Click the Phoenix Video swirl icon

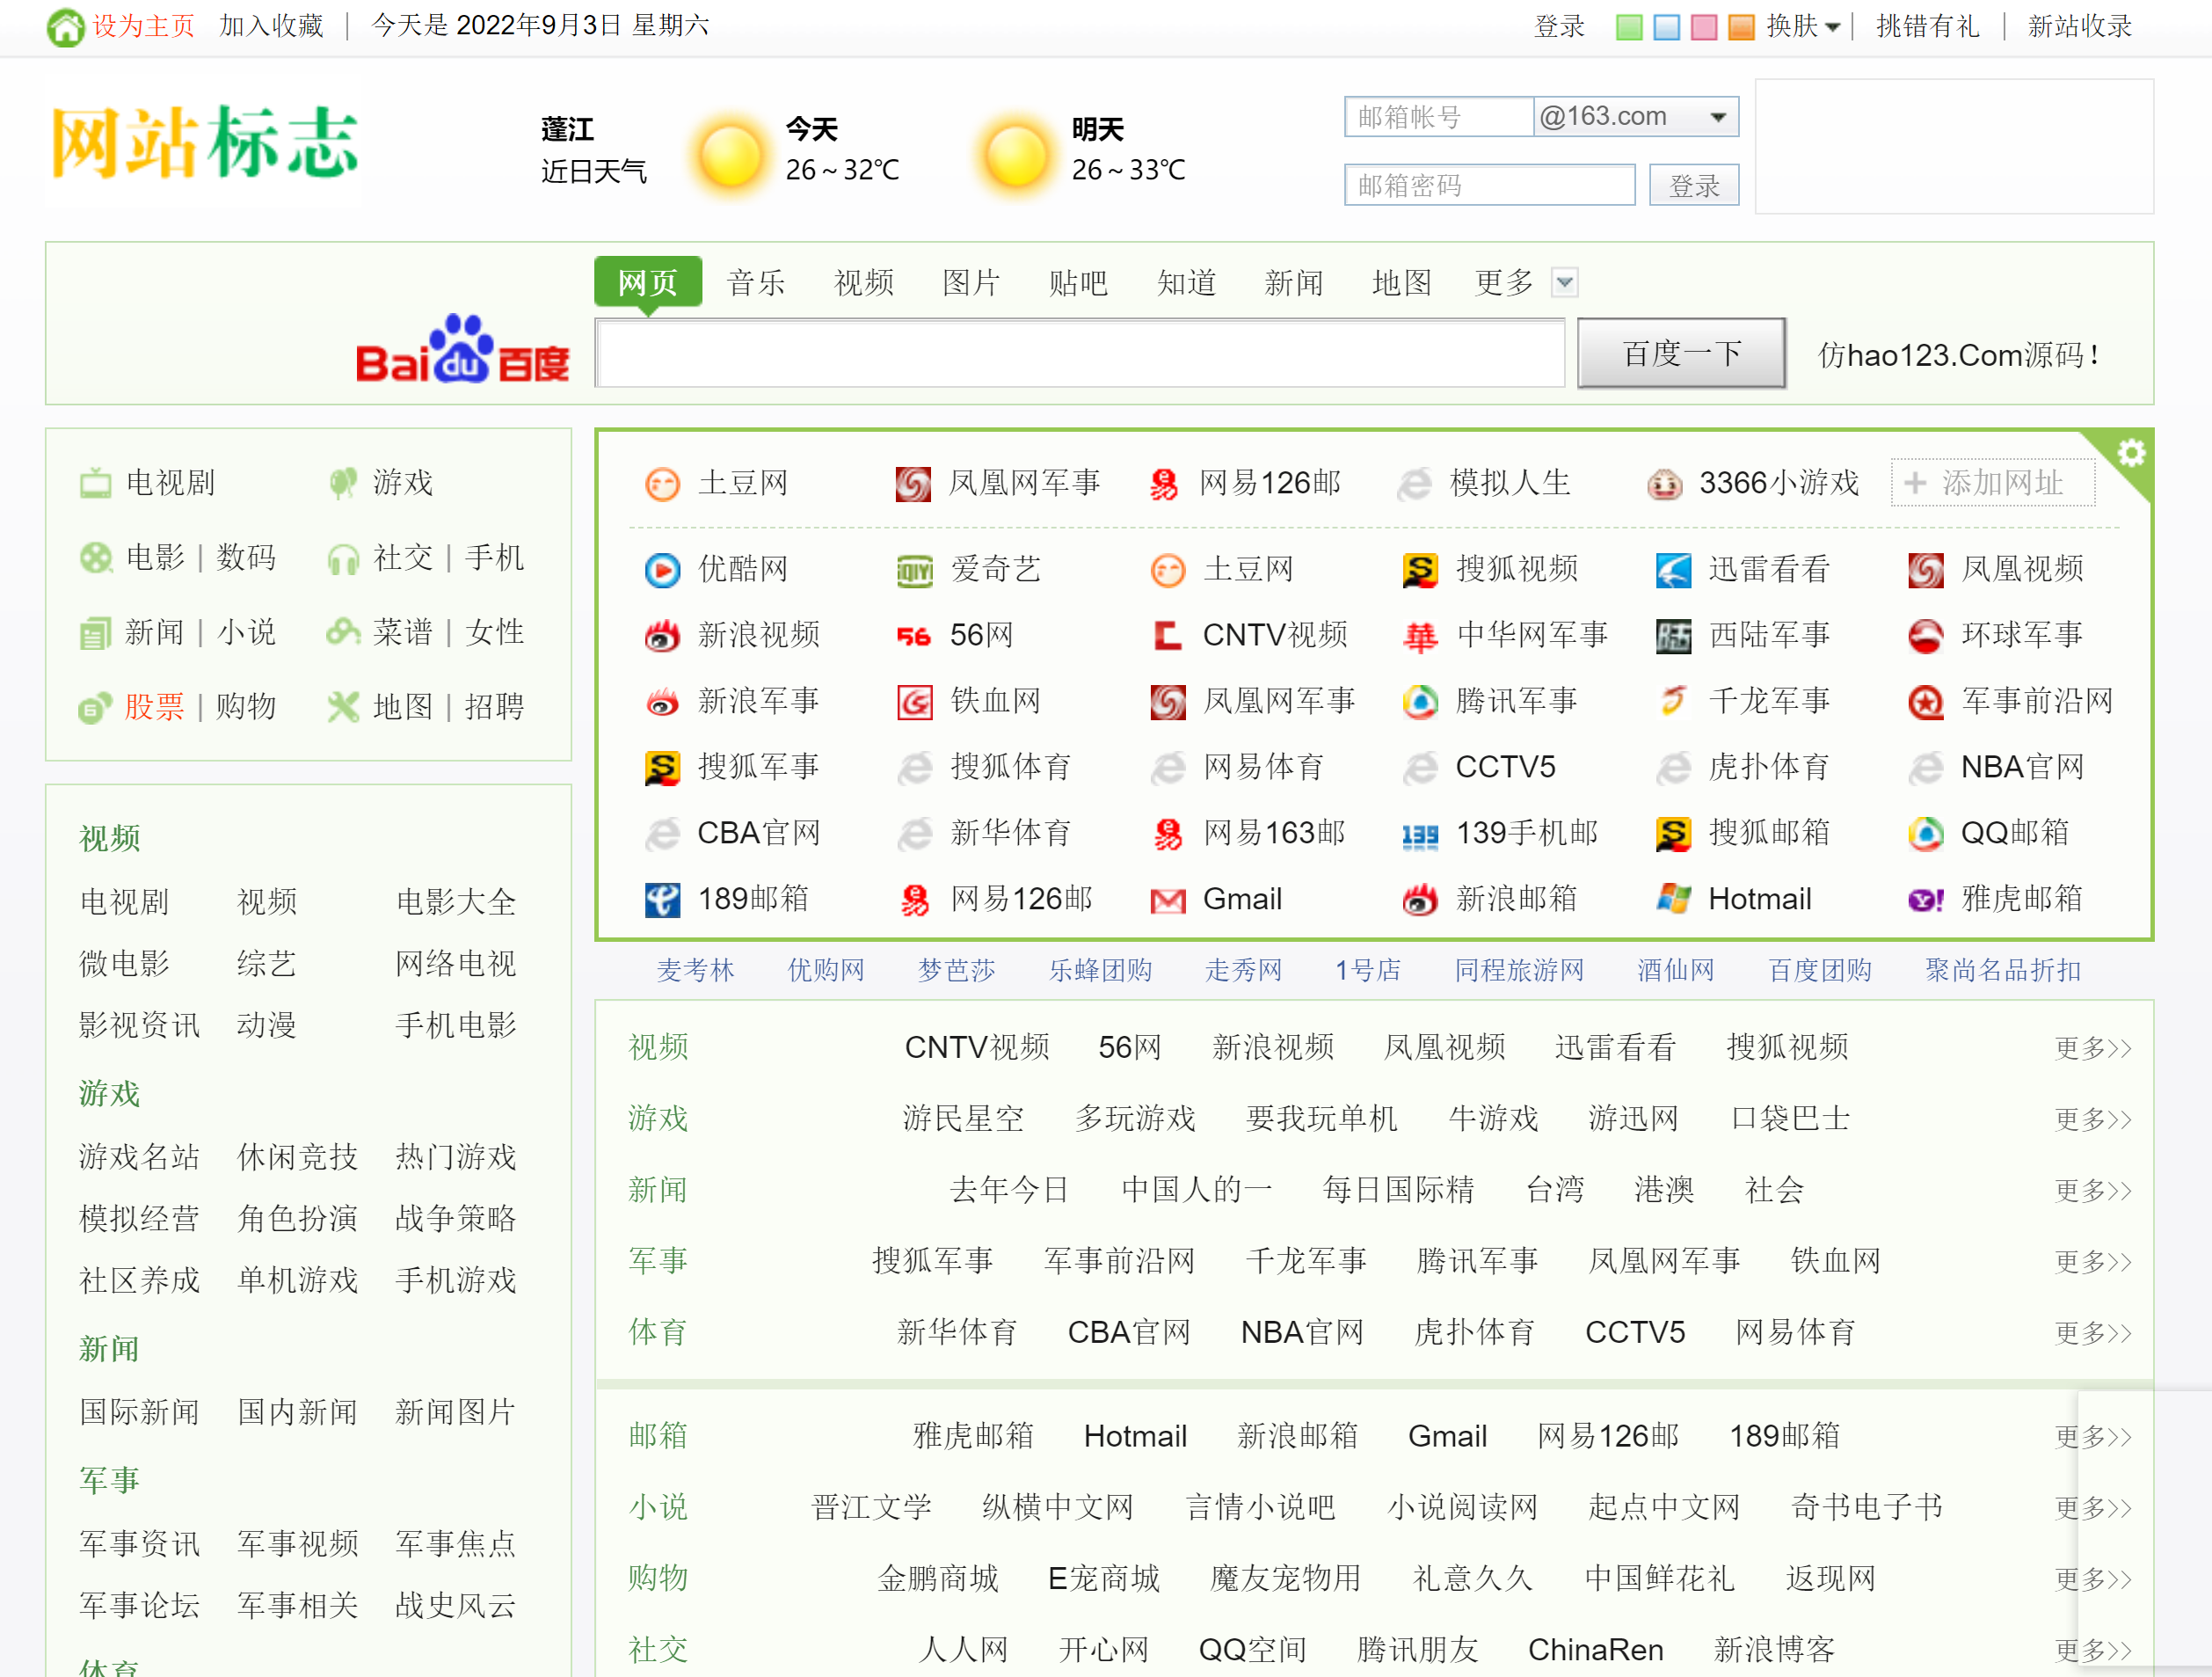1926,570
